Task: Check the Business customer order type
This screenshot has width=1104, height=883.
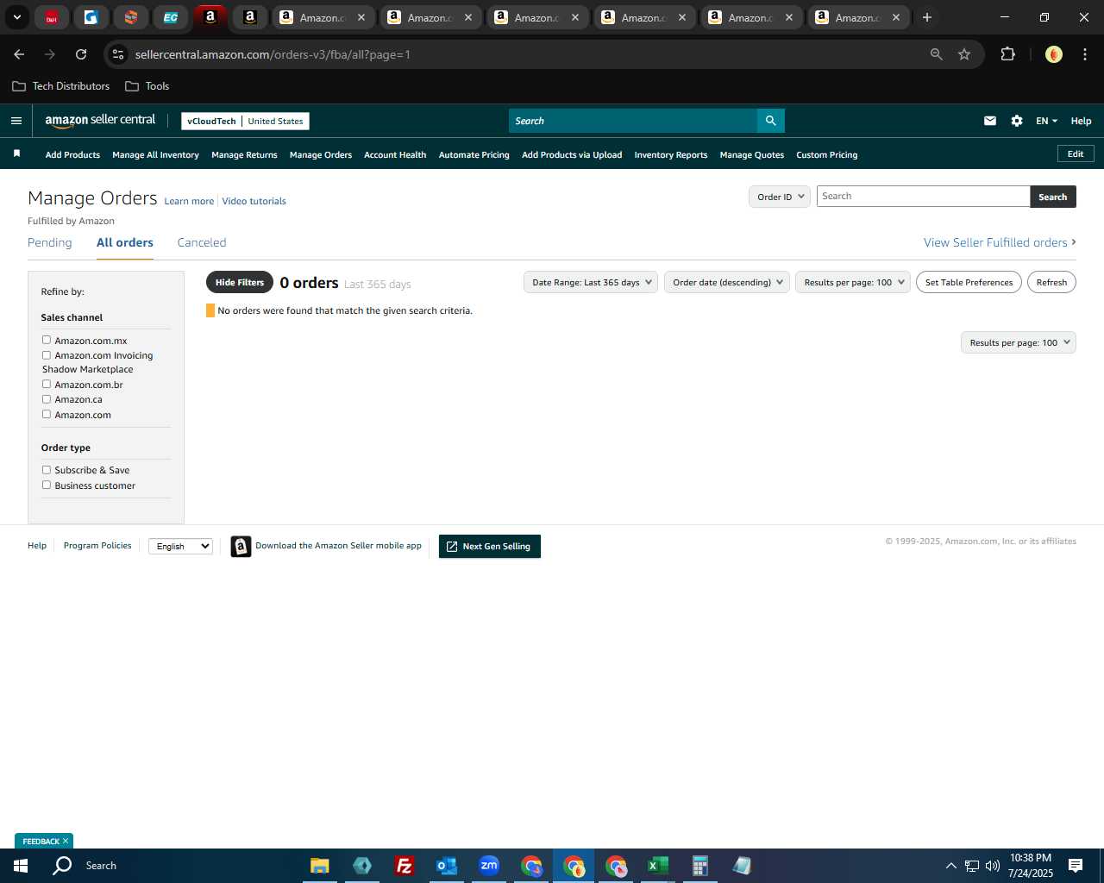Action: coord(47,485)
